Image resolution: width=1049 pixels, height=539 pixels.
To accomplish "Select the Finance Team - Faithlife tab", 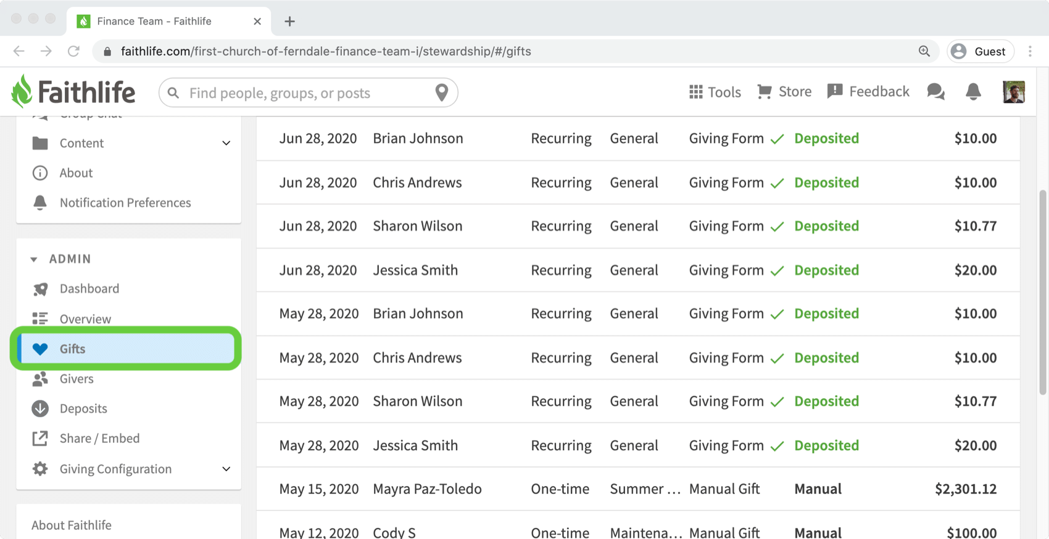I will tap(168, 22).
